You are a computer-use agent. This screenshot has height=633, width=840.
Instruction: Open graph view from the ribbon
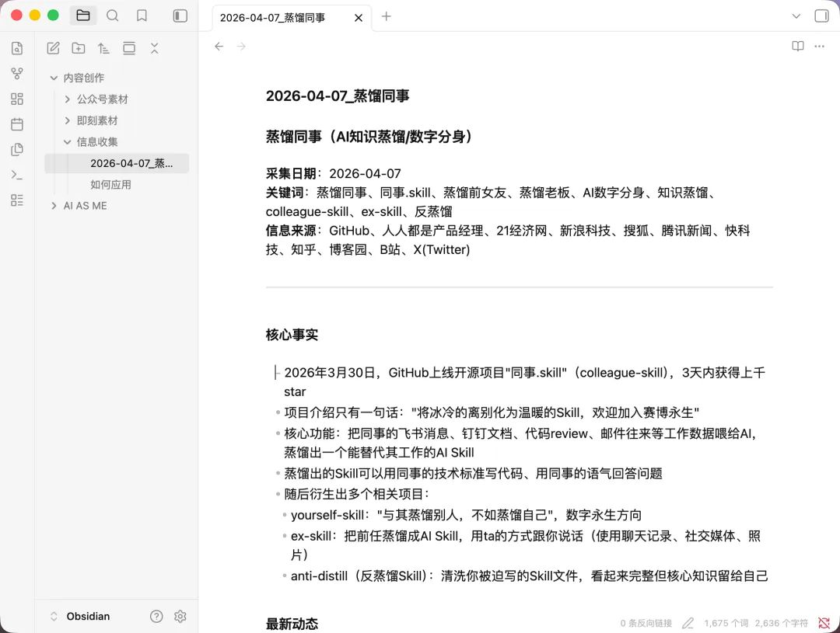(17, 74)
